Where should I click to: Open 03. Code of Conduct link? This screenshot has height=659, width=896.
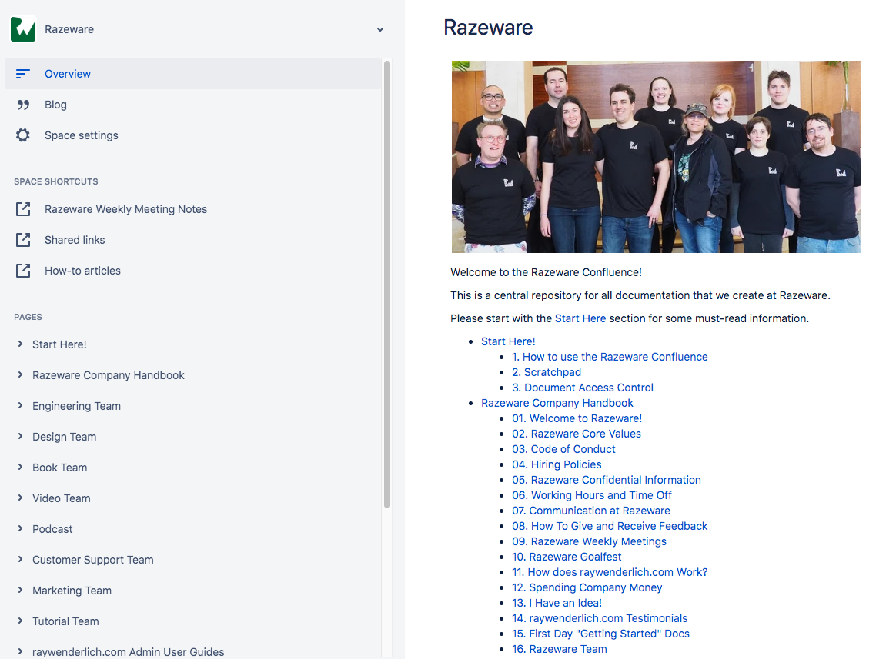pyautogui.click(x=563, y=449)
